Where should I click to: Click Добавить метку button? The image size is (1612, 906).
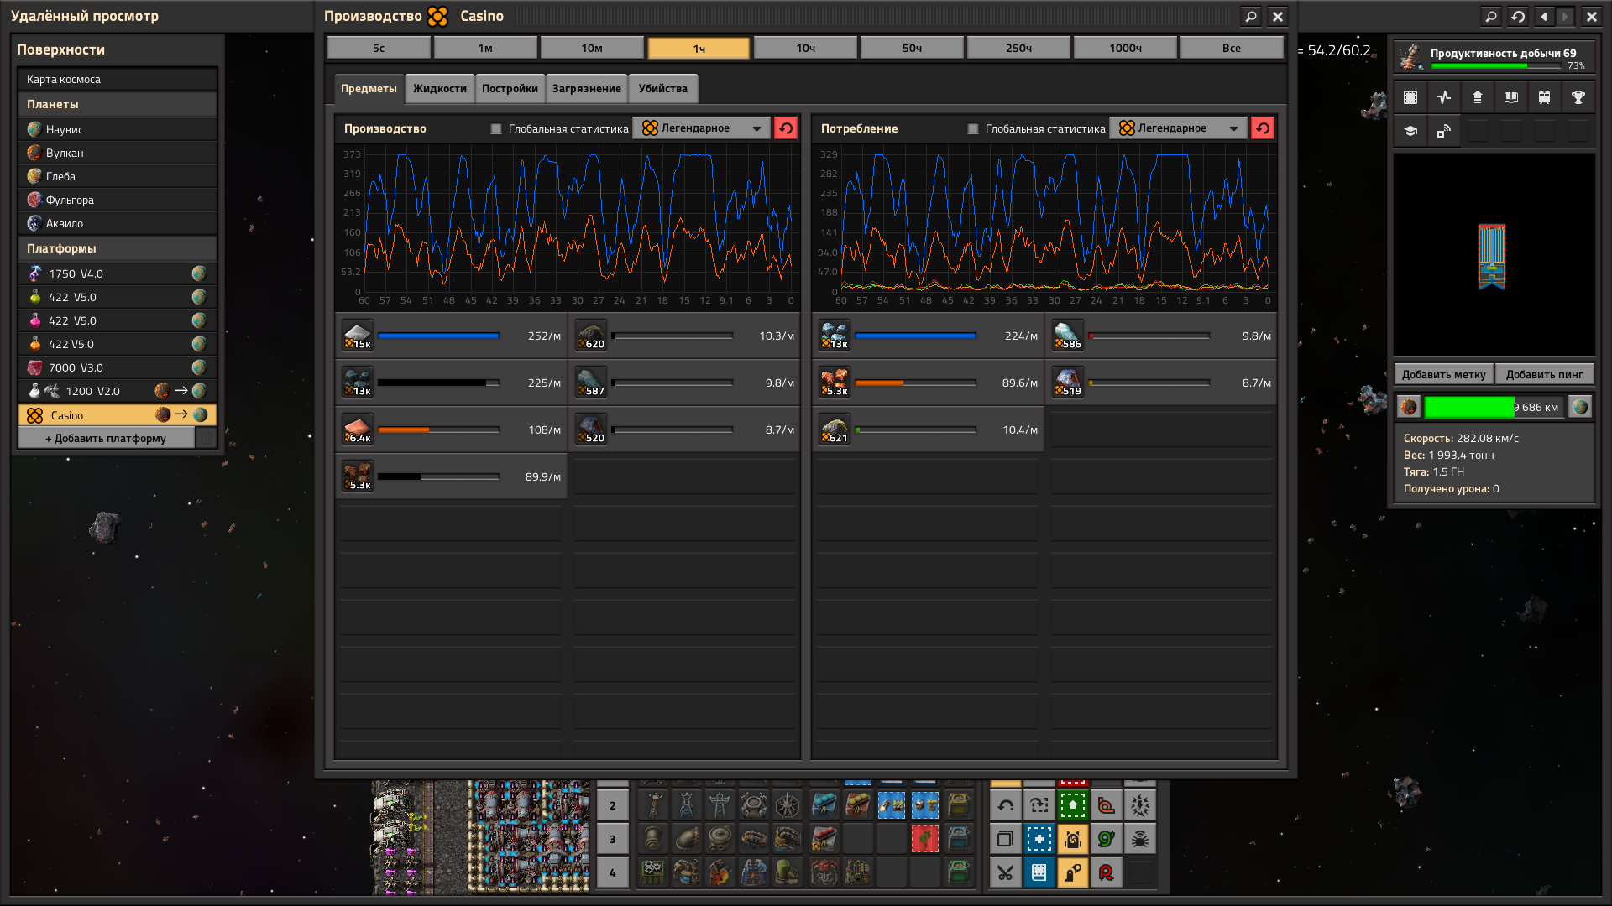click(1443, 374)
